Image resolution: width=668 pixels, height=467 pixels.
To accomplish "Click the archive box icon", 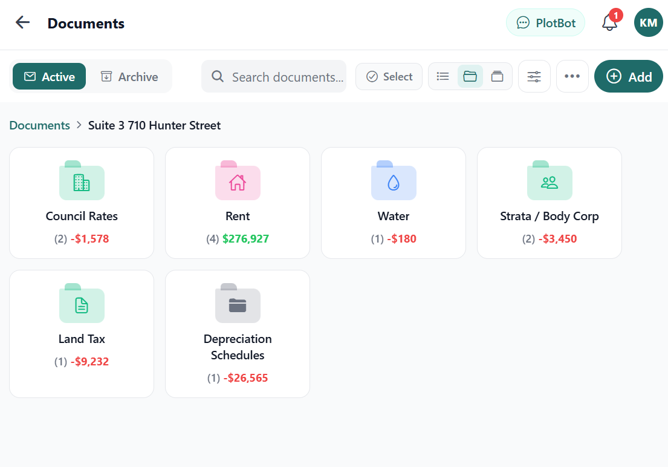I will click(x=106, y=76).
